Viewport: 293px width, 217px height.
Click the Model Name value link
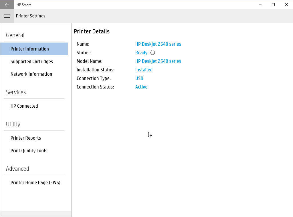pos(158,61)
